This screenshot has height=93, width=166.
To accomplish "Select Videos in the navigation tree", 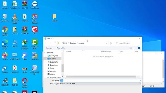I will tap(52, 74).
